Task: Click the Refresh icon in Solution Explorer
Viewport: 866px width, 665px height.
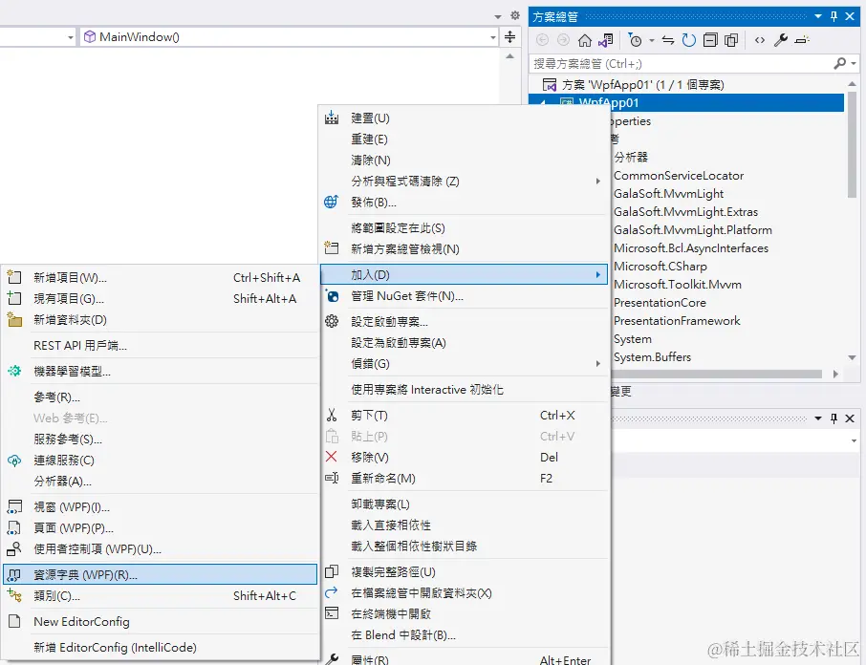Action: (x=690, y=39)
